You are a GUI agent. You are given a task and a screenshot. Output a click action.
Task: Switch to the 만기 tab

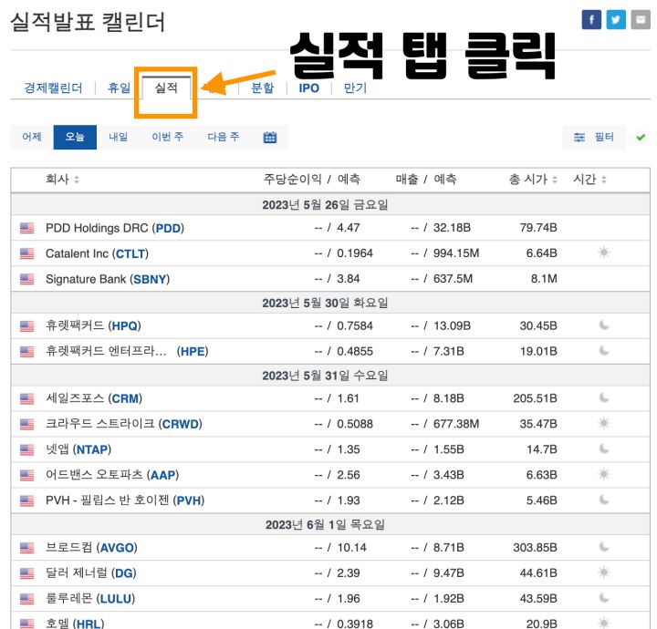(x=355, y=88)
